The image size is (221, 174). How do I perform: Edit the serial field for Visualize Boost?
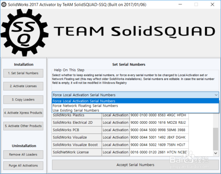click(x=159, y=145)
